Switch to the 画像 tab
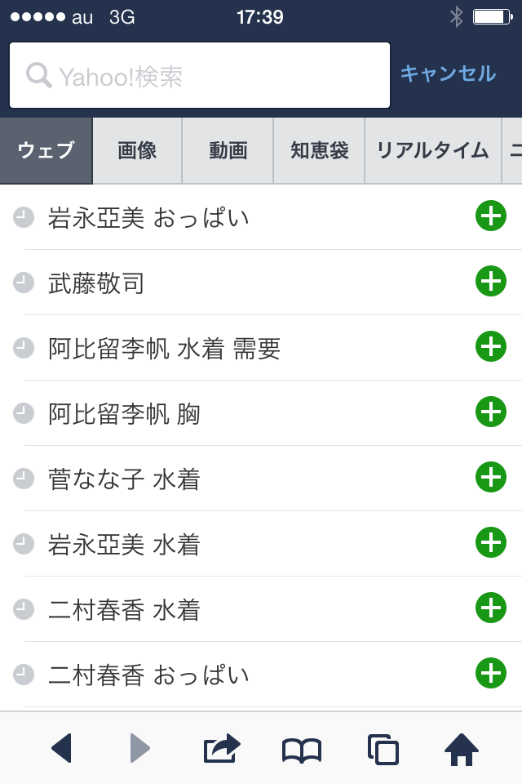The height and width of the screenshot is (784, 522). 137,151
